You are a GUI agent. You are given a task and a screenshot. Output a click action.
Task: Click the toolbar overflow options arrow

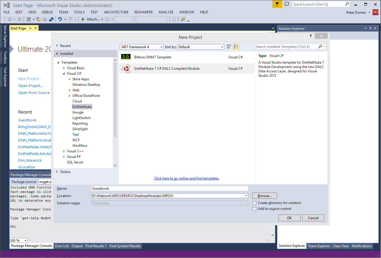point(189,20)
